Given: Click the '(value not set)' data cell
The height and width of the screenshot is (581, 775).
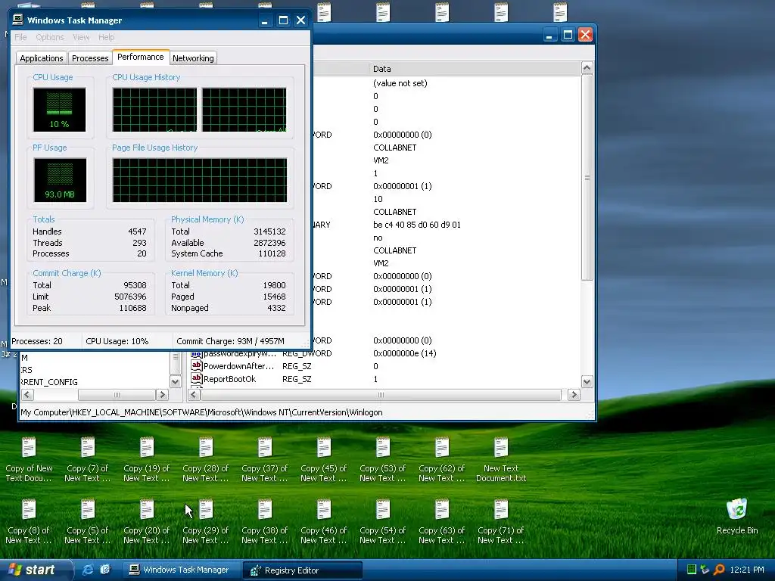Looking at the screenshot, I should (400, 83).
